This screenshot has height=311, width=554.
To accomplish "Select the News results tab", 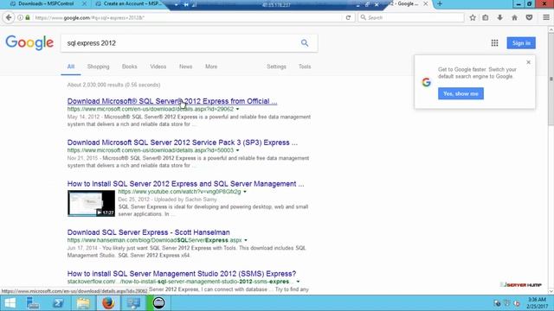I will (x=185, y=67).
